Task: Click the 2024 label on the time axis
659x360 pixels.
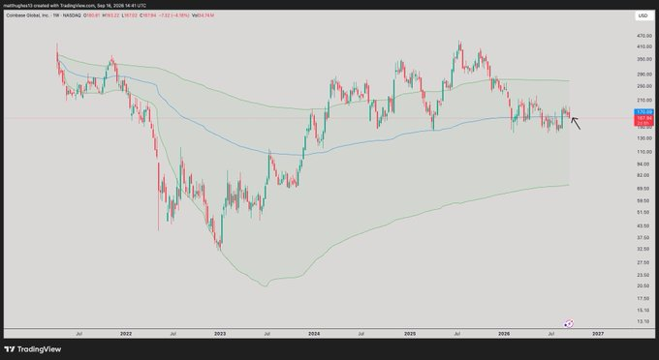Action: pyautogui.click(x=314, y=334)
